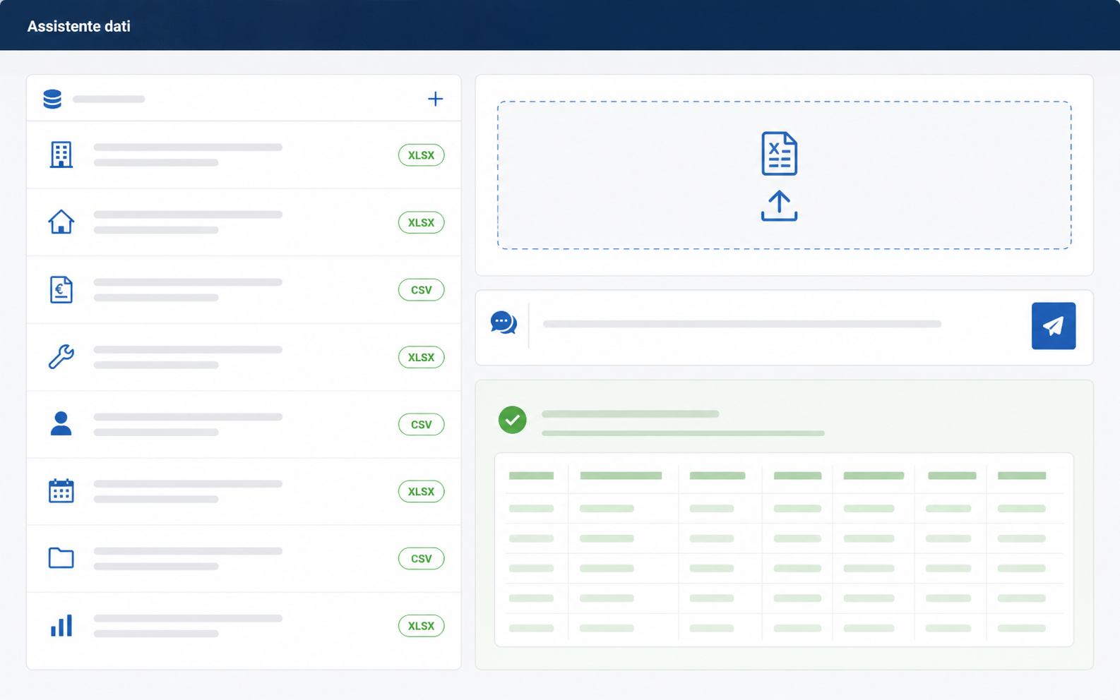Screen dimensions: 1120x700
Task: Open the house icon dataset
Action: tap(244, 222)
